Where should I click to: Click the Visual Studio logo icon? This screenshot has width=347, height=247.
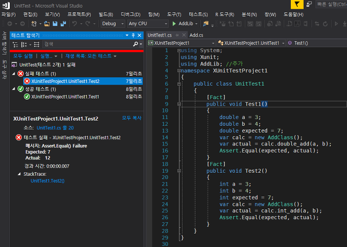click(x=6, y=5)
